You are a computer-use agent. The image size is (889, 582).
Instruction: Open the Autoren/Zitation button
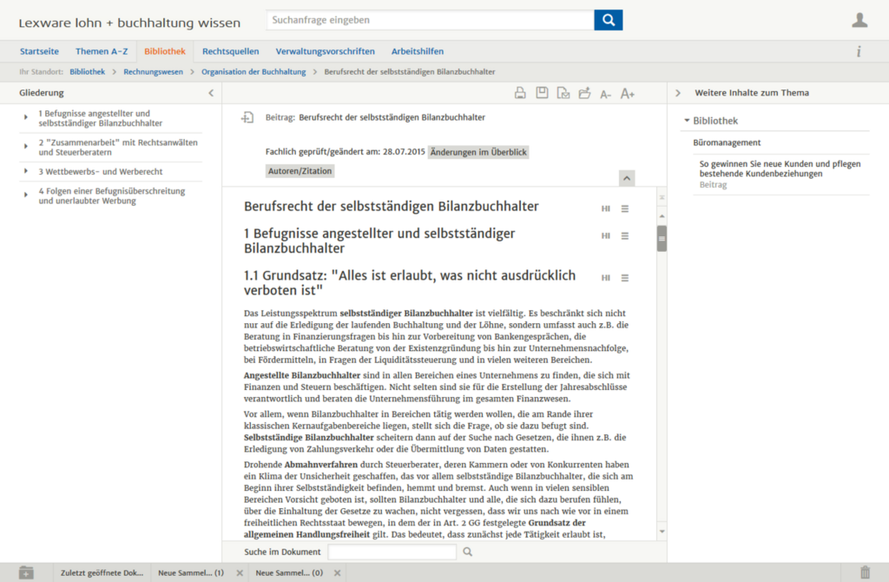click(300, 171)
